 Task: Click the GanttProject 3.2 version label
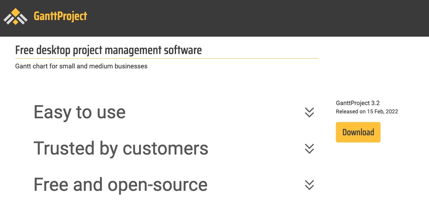pyautogui.click(x=357, y=103)
